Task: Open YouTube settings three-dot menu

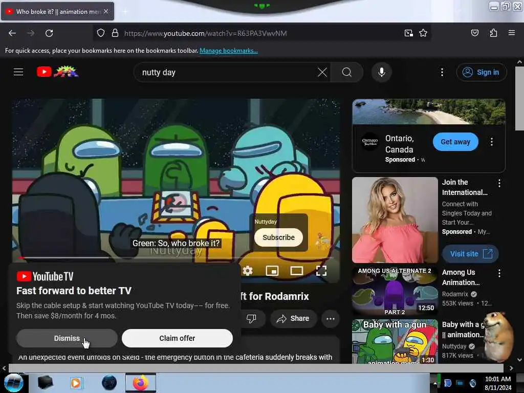Action: [442, 72]
